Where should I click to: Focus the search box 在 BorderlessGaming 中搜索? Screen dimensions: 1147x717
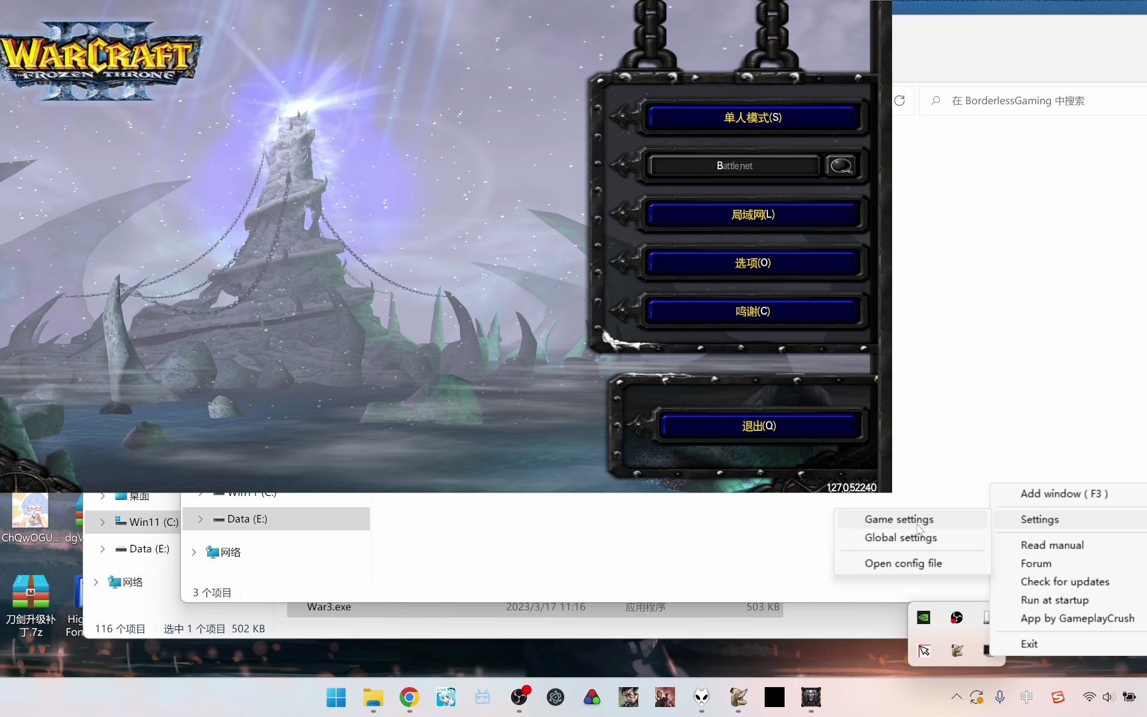[1032, 100]
